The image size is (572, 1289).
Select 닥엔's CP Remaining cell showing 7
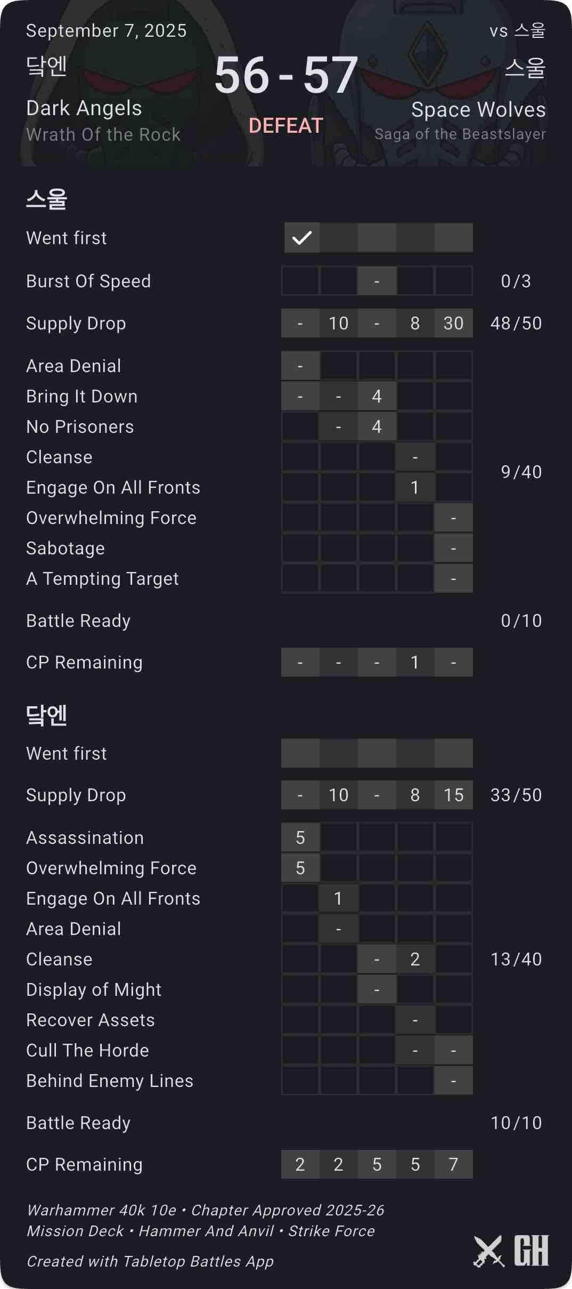(x=453, y=1164)
